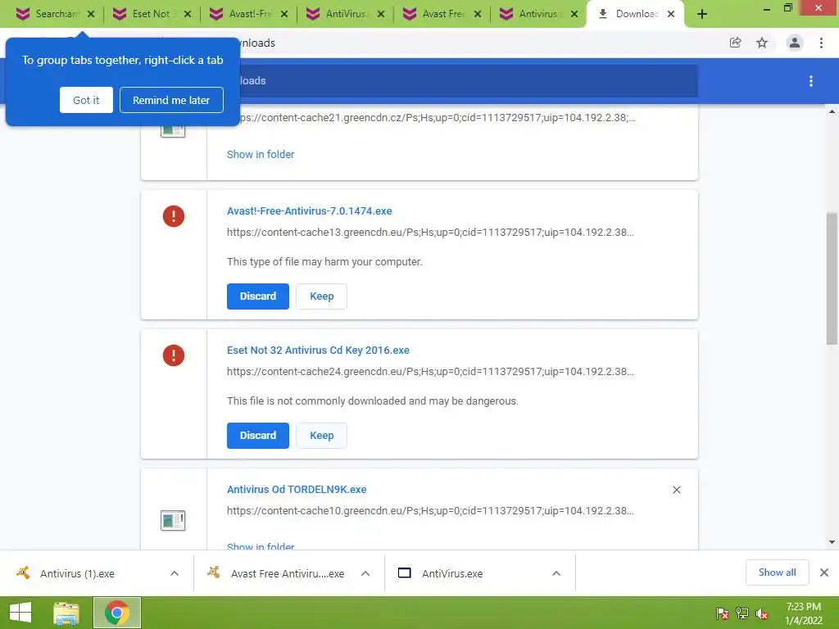Close the Avast Free tab
Screen dimensions: 839x629
pos(478,14)
